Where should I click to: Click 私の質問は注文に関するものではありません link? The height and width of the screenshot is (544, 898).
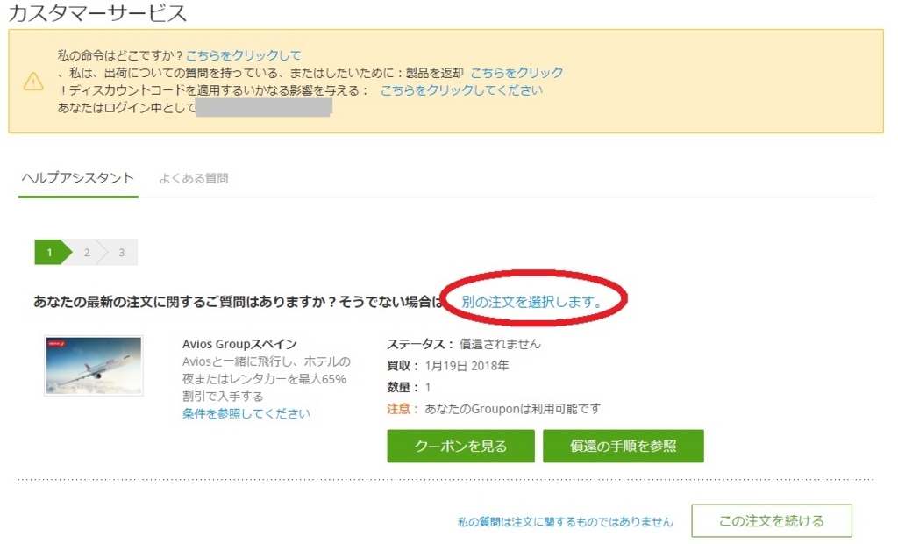[566, 522]
